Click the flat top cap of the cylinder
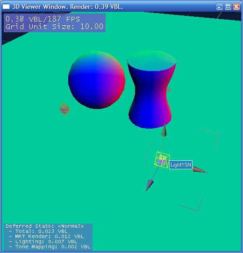Image resolution: width=243 pixels, height=253 pixels. [x=151, y=61]
